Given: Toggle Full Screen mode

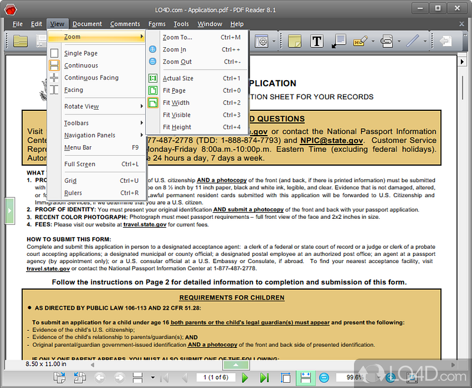Looking at the screenshot, I should 96,165.
